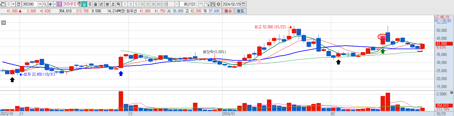
Task: Click the magnifier stock search icon
Action: coord(45,4)
